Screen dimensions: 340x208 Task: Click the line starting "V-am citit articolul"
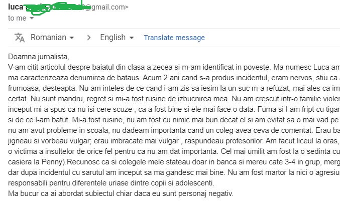[x=174, y=67]
